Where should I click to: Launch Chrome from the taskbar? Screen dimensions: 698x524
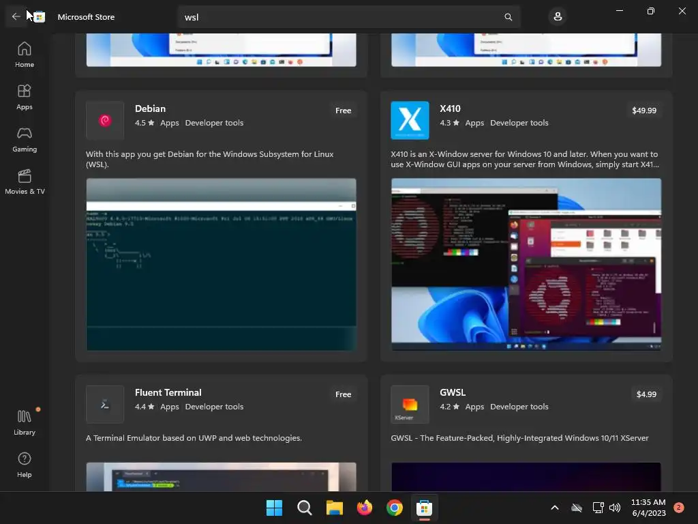coord(395,508)
